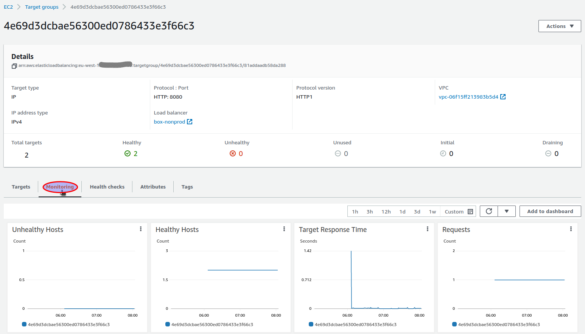The image size is (585, 334).
Task: Open VPC in new tab via external link icon
Action: pyautogui.click(x=503, y=96)
